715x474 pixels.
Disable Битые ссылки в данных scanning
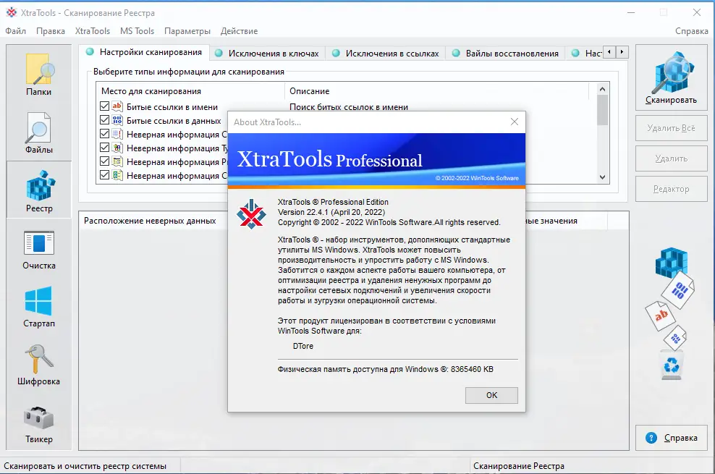(103, 121)
